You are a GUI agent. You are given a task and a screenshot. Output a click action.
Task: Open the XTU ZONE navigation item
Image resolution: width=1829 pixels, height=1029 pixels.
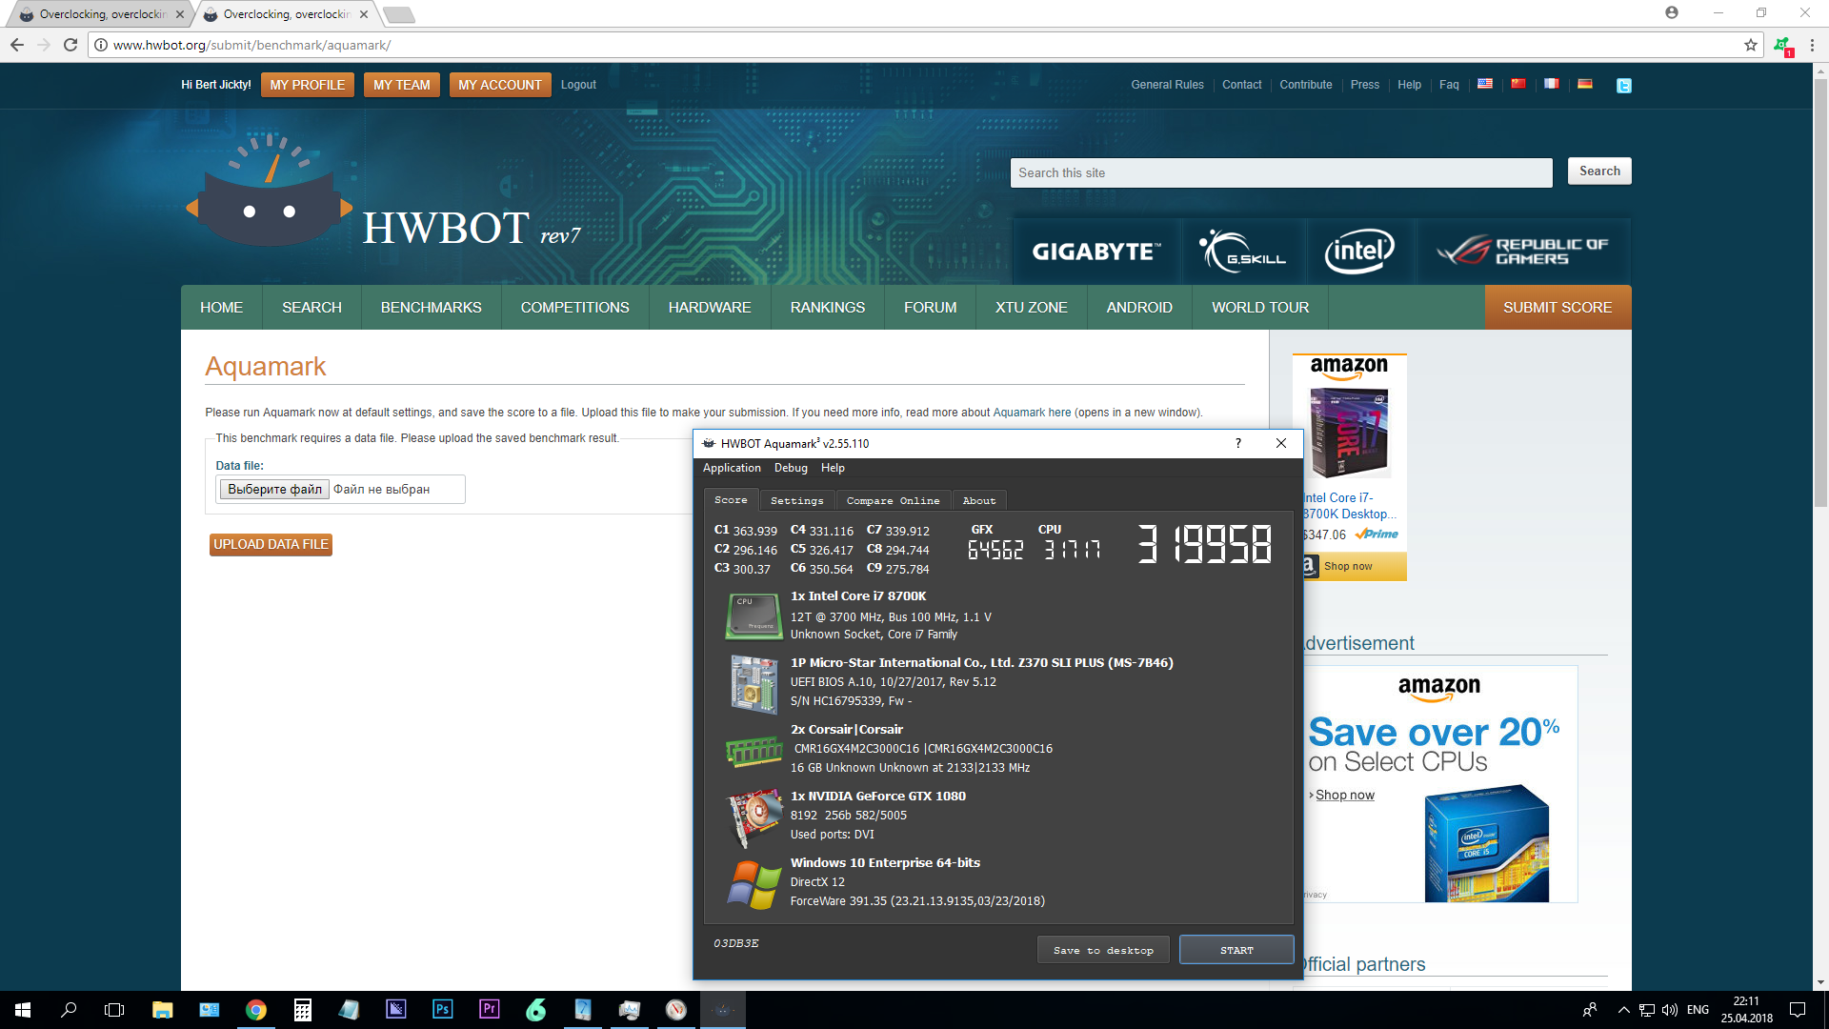click(x=1031, y=307)
